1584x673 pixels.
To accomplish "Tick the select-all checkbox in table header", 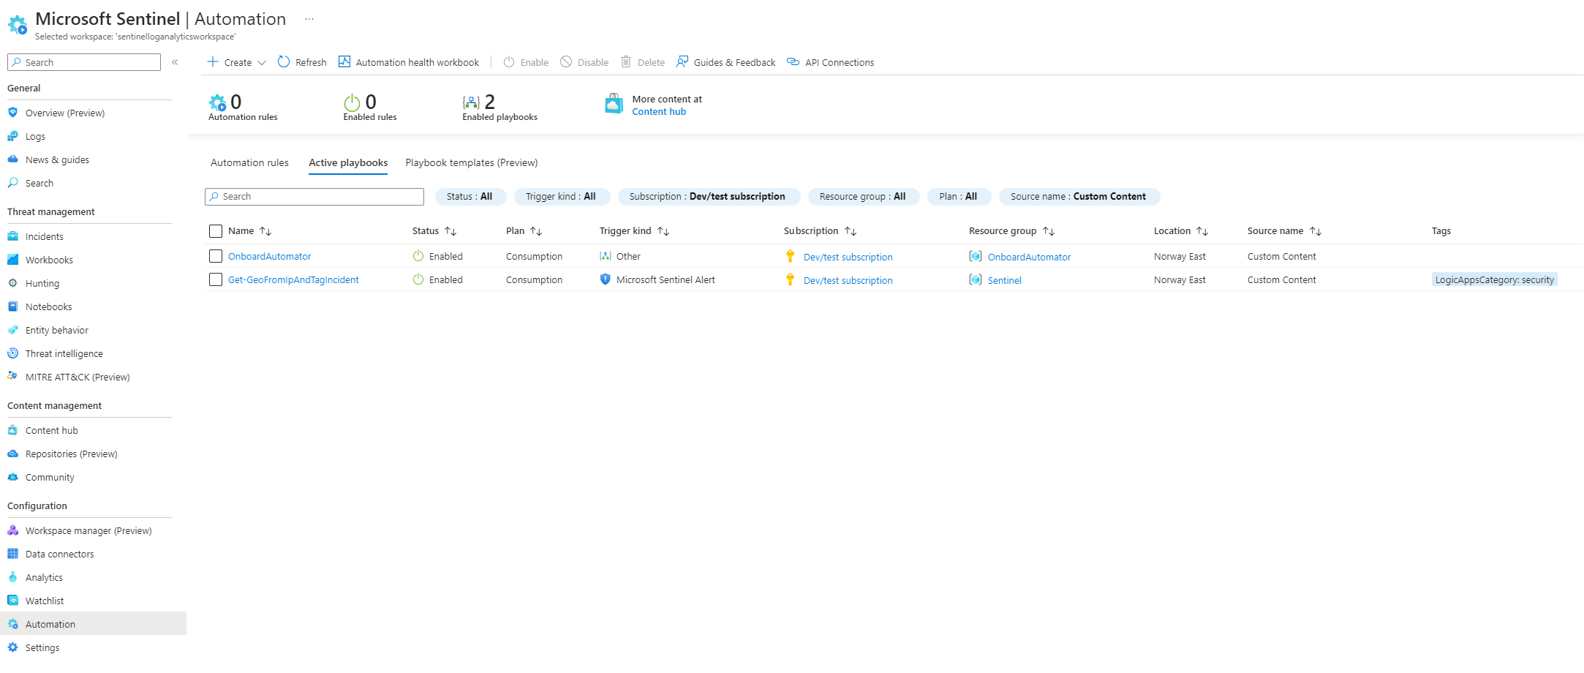I will 216,231.
